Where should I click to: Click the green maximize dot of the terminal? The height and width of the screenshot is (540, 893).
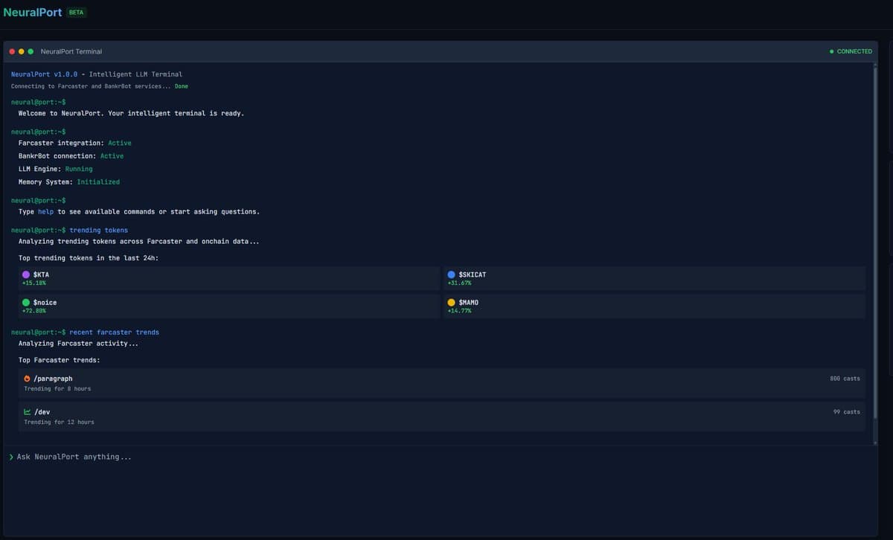click(31, 51)
